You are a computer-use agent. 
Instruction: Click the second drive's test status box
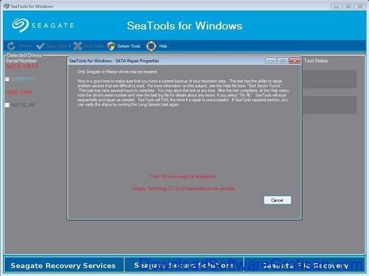click(329, 105)
